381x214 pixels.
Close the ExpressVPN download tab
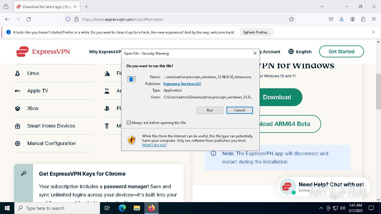[x=75, y=7]
